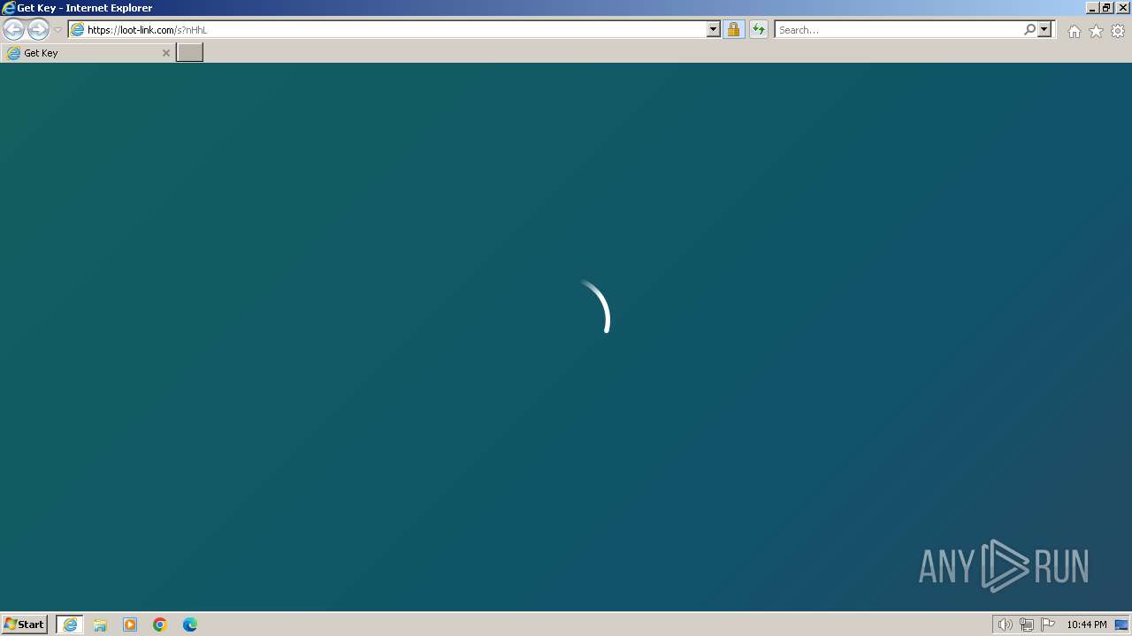
Task: Click Internet Explorer taskbar icon
Action: [x=70, y=625]
